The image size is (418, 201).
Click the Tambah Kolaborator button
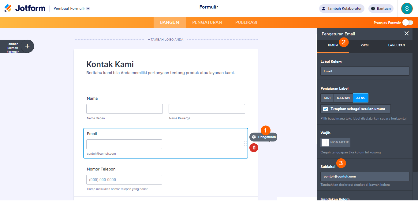tap(341, 8)
